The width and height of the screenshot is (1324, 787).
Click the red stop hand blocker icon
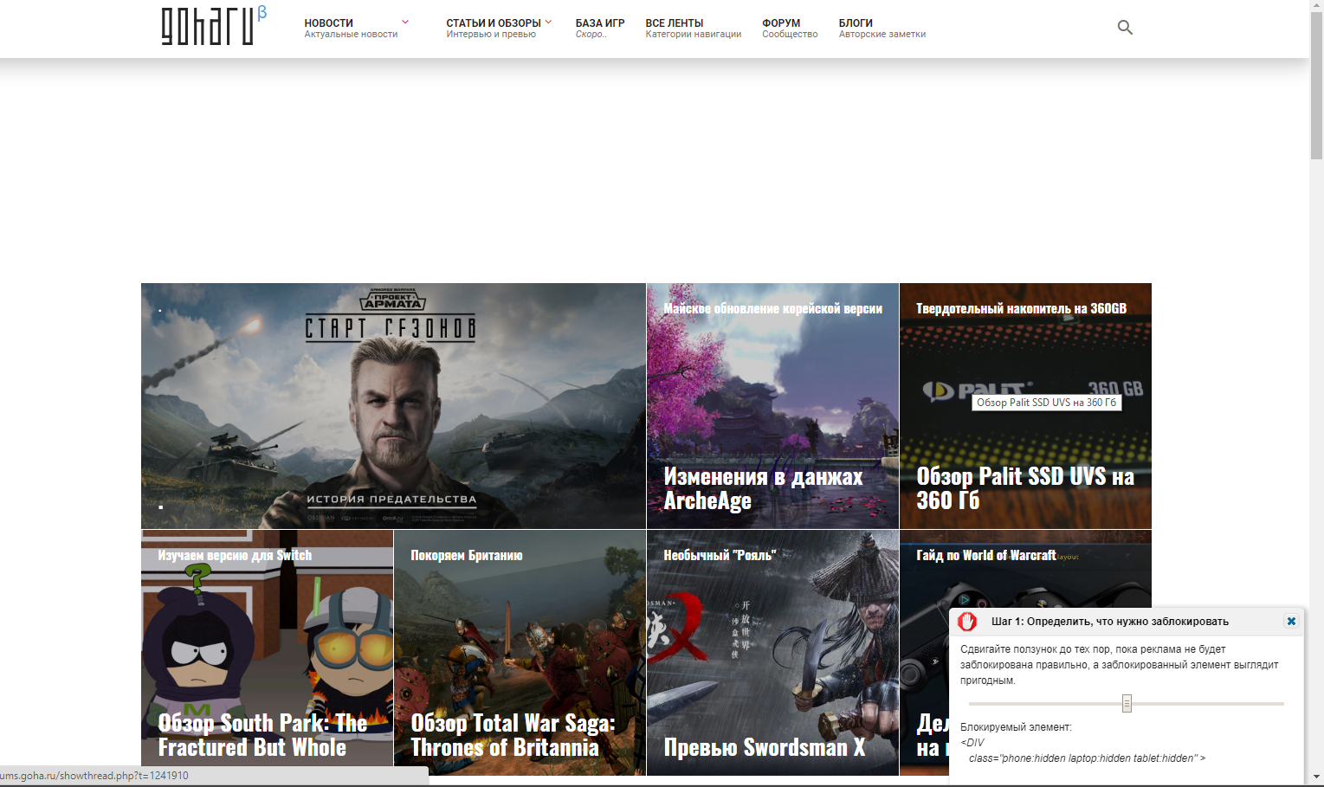point(967,621)
